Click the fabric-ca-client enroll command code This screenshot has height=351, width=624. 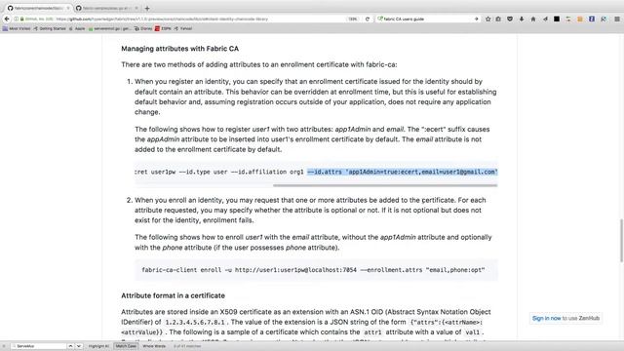pyautogui.click(x=313, y=270)
